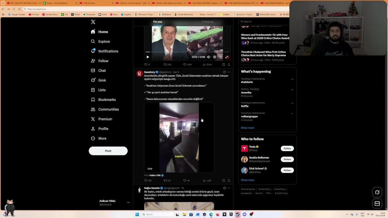The height and width of the screenshot is (218, 388).
Task: Open the Explore page
Action: click(x=100, y=41)
